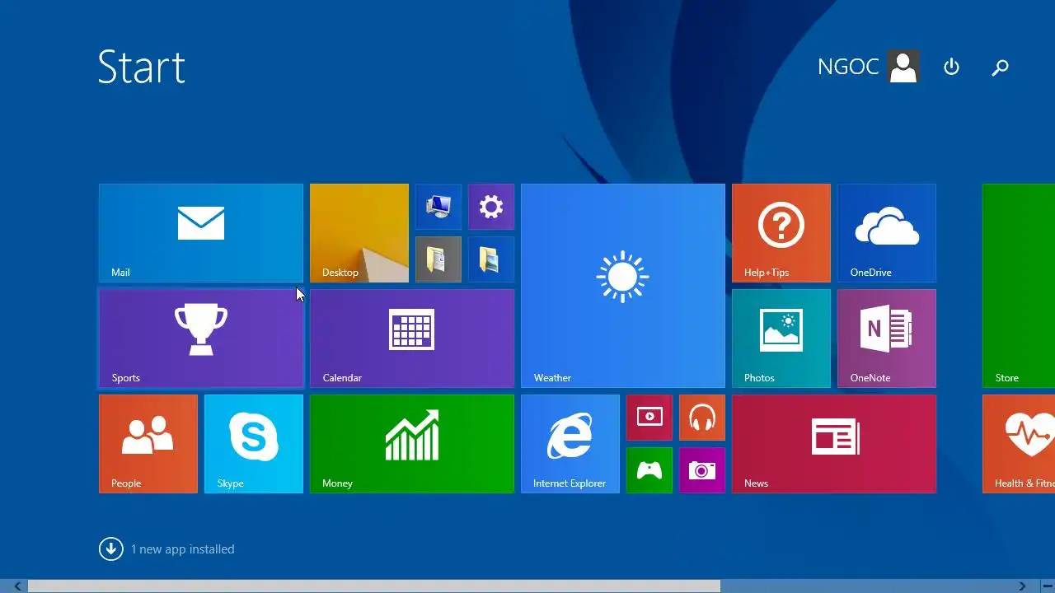Image resolution: width=1055 pixels, height=593 pixels.
Task: Click the zoom-out minus button at the scrollbar's end
Action: click(1047, 586)
